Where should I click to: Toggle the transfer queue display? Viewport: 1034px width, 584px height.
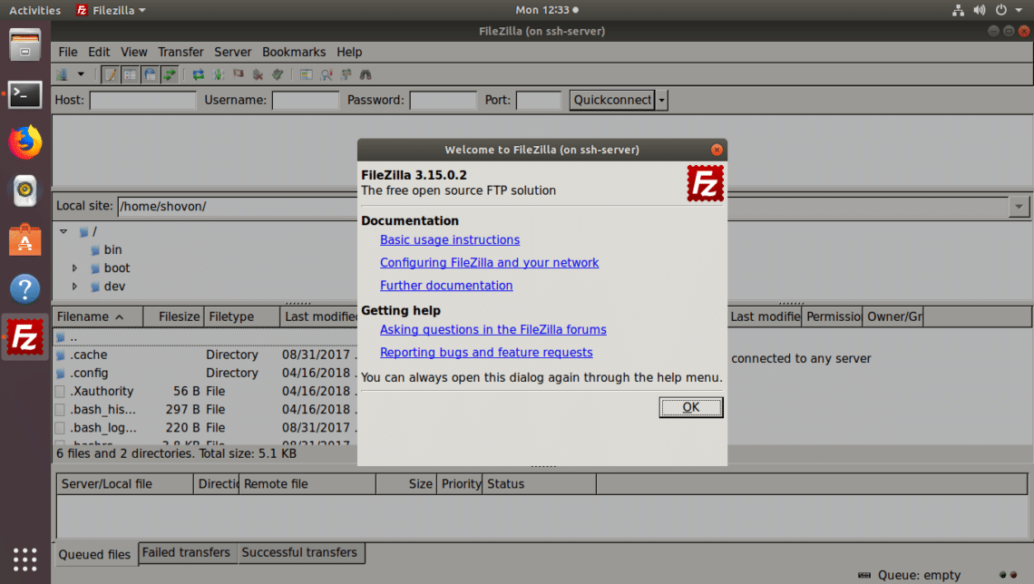[170, 74]
